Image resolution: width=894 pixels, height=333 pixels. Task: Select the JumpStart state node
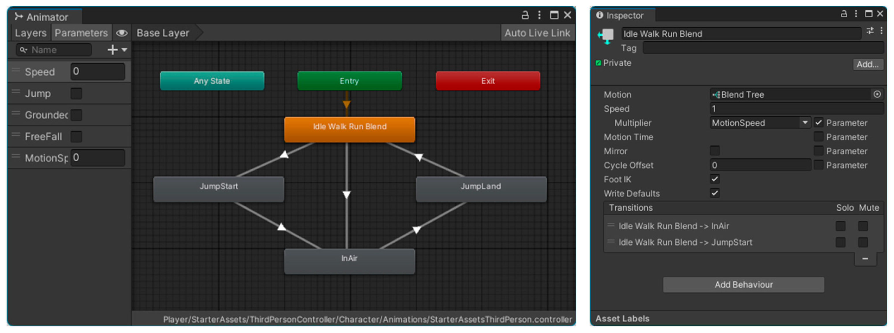click(219, 189)
